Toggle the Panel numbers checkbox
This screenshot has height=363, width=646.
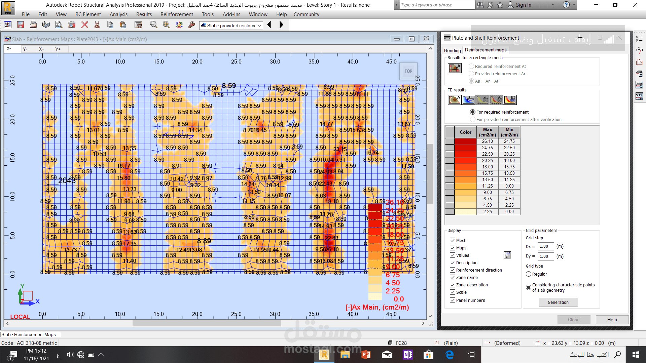click(452, 300)
